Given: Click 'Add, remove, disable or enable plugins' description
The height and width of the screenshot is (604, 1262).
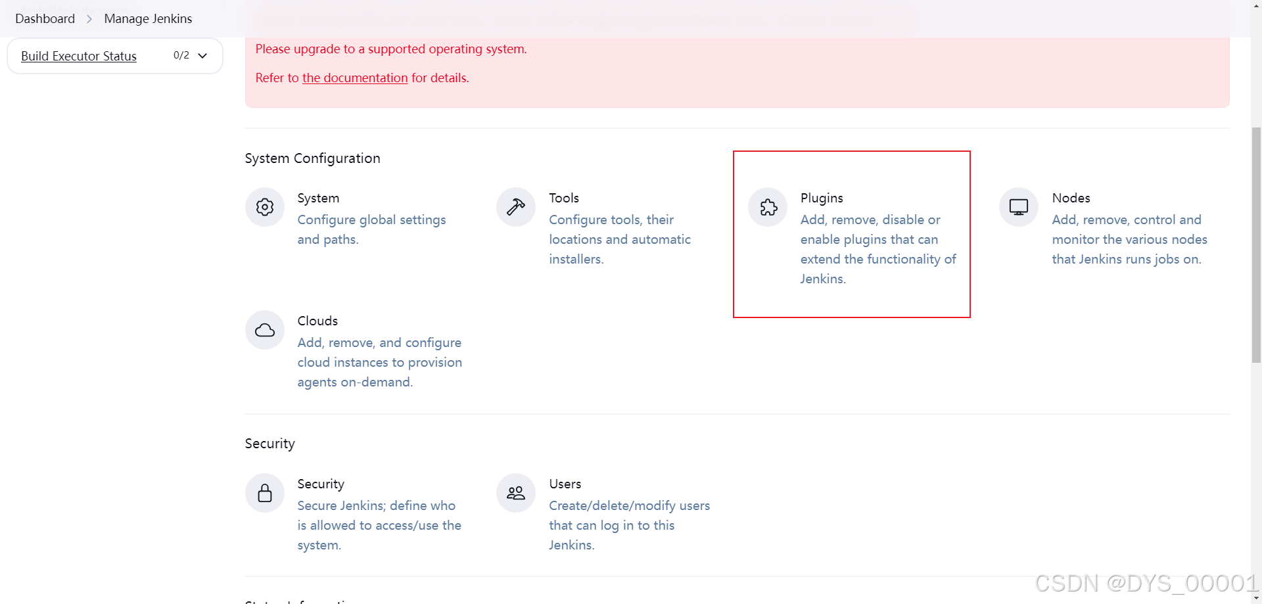Looking at the screenshot, I should point(878,249).
